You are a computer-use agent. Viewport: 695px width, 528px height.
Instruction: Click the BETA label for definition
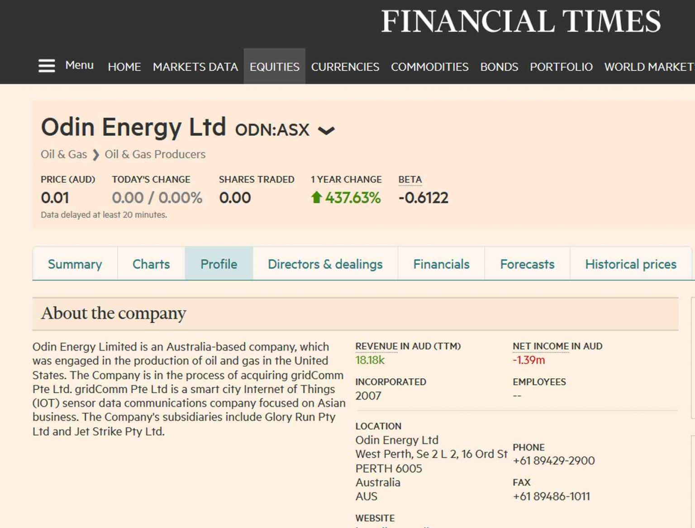[410, 179]
